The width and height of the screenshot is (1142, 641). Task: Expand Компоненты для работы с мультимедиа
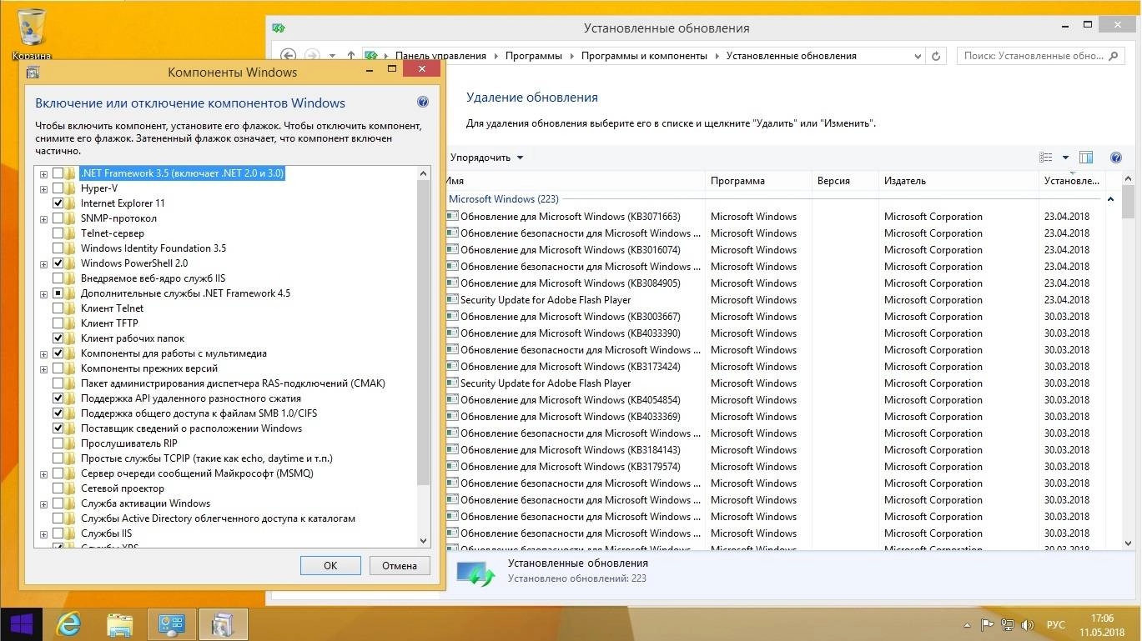click(43, 354)
